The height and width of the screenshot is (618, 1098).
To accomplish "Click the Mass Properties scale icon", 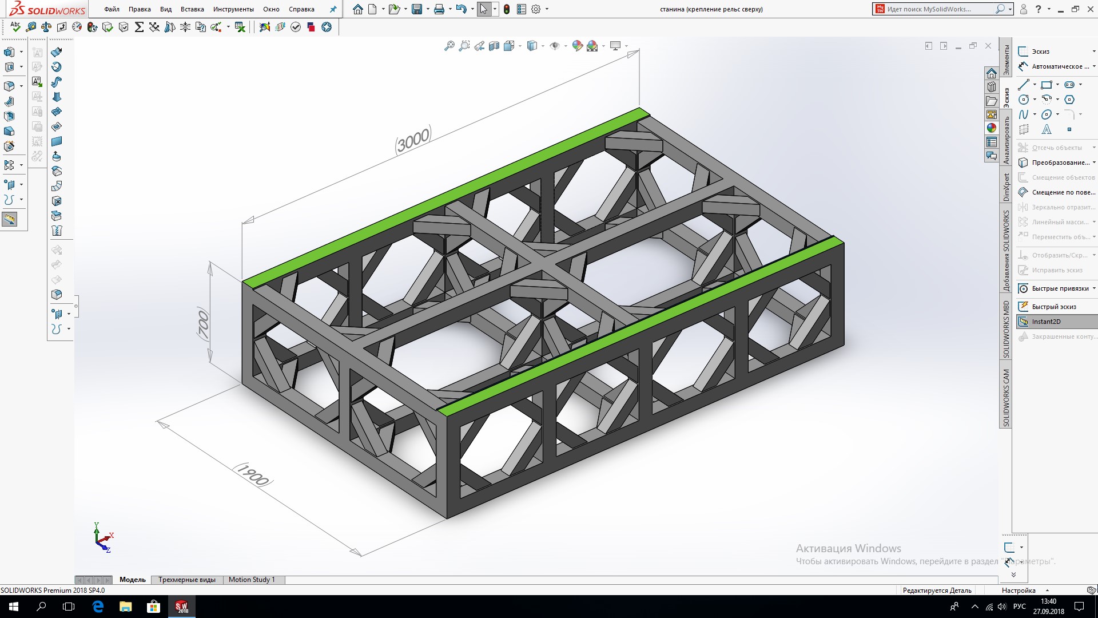I will [46, 27].
